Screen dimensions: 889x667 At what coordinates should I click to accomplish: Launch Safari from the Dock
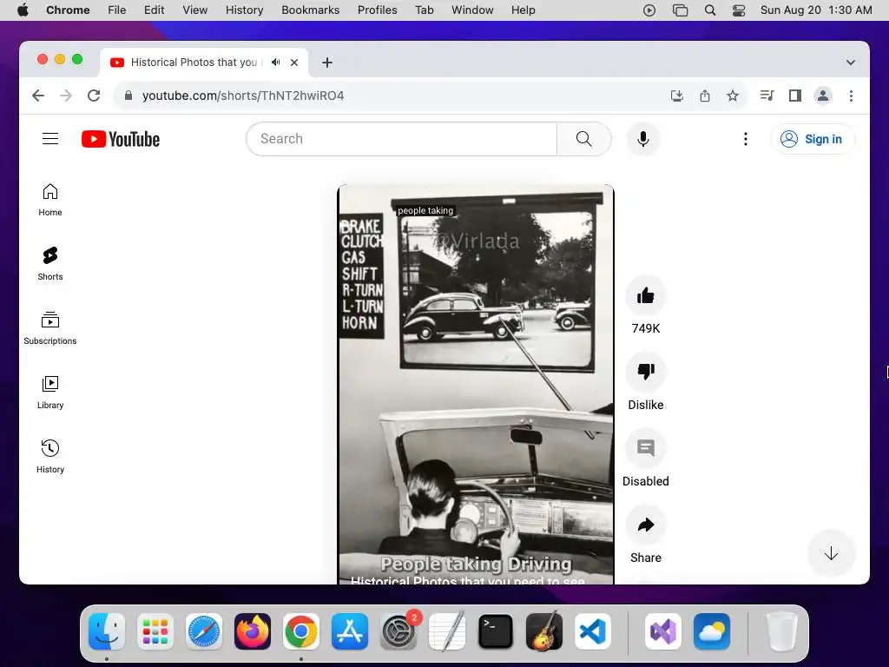coord(203,631)
